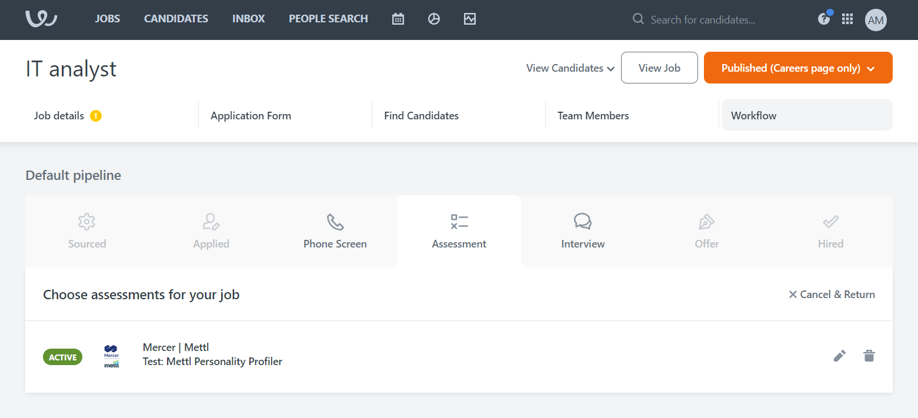
Task: Click the Mercer Mettl logo thumbnail
Action: 112,356
